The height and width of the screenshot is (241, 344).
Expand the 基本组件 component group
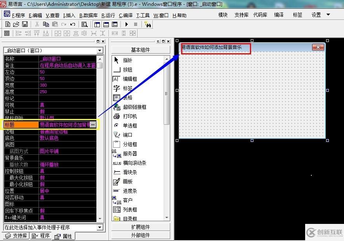141,50
